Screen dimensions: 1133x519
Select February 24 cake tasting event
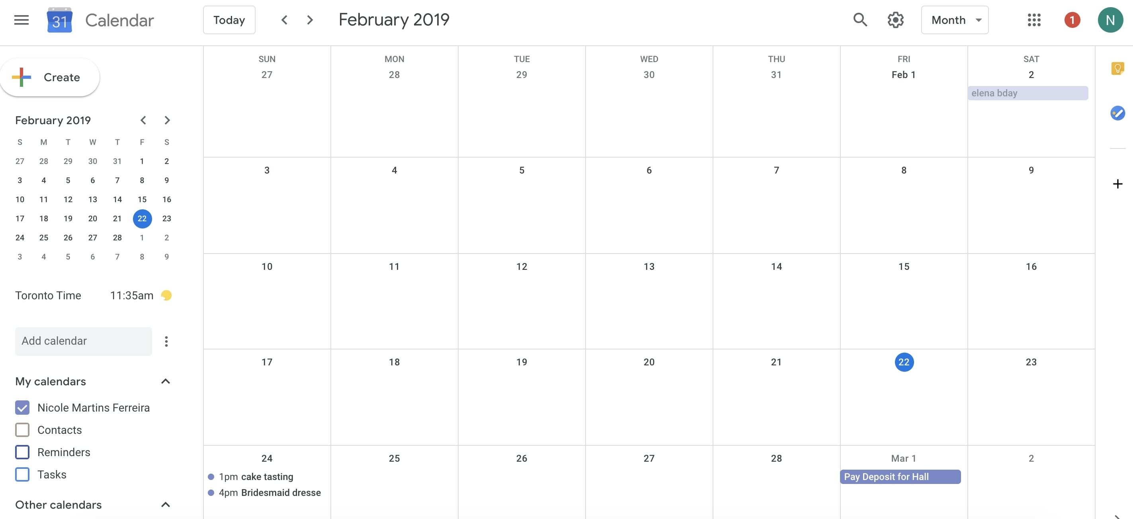[255, 476]
